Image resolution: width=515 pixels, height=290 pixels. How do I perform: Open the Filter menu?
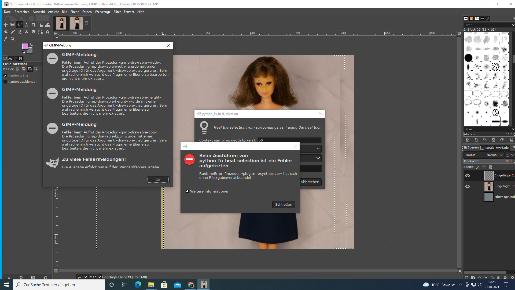(x=117, y=12)
